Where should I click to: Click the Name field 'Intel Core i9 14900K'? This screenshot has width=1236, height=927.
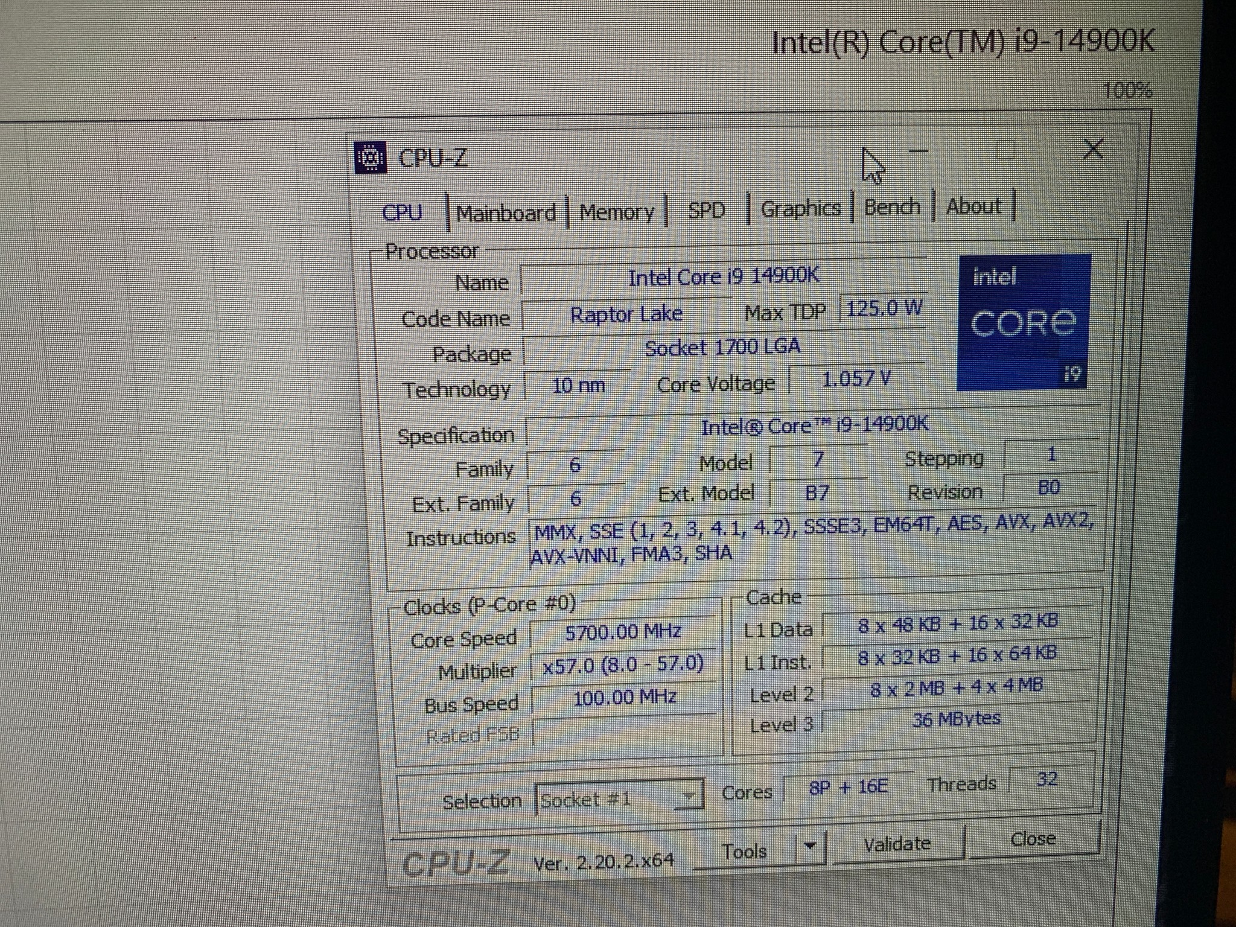(723, 278)
